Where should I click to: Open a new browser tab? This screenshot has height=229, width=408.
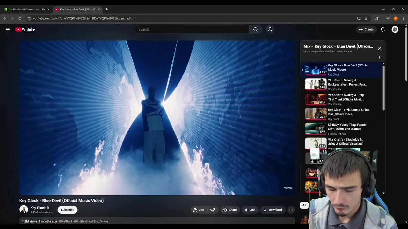[106, 9]
